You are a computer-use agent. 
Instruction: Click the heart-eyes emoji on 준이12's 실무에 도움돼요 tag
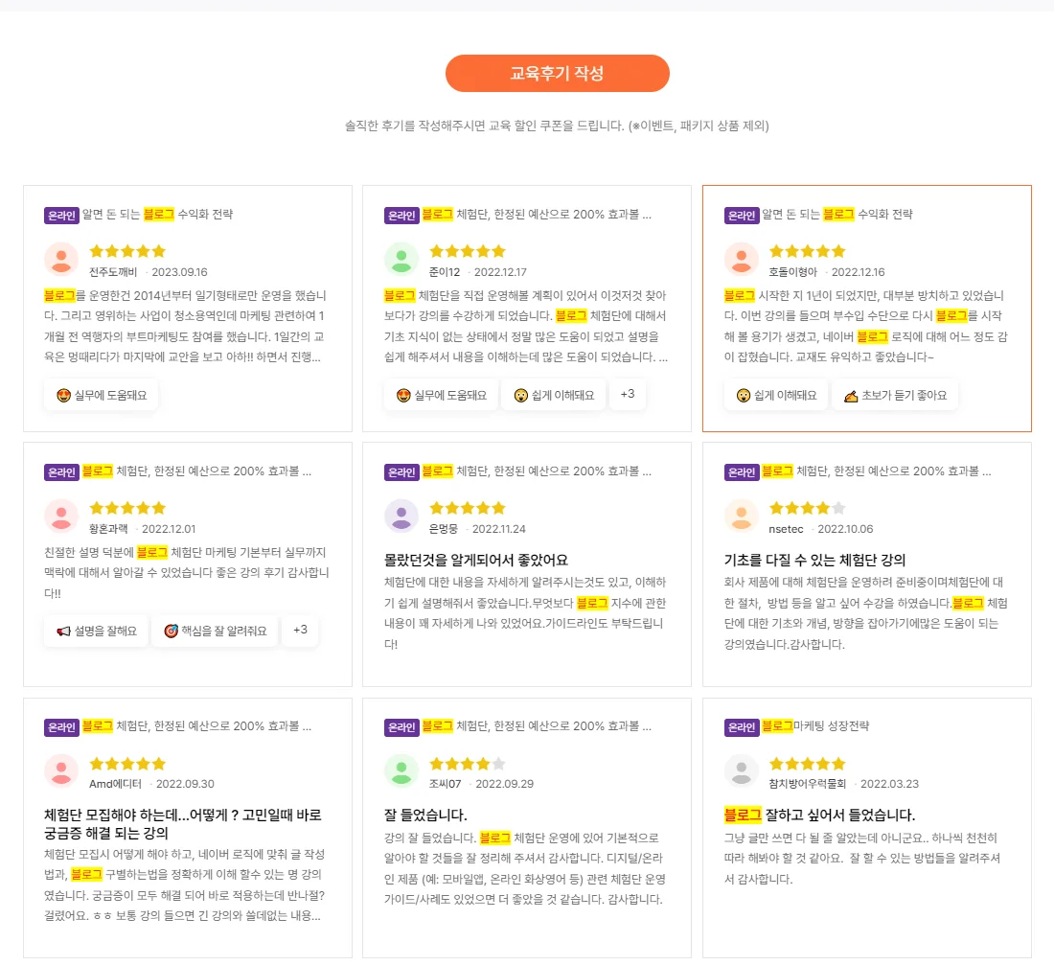(x=400, y=394)
